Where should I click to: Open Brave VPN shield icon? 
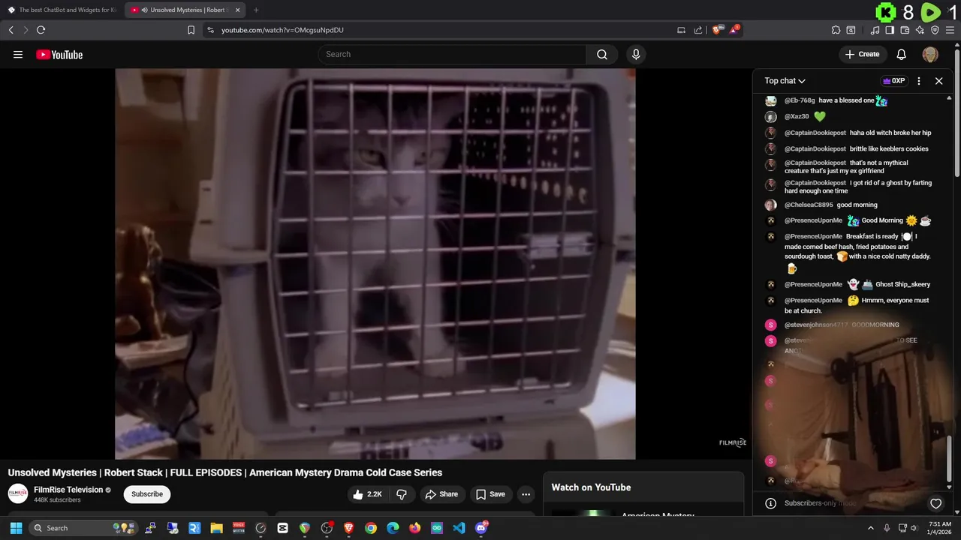pos(935,30)
